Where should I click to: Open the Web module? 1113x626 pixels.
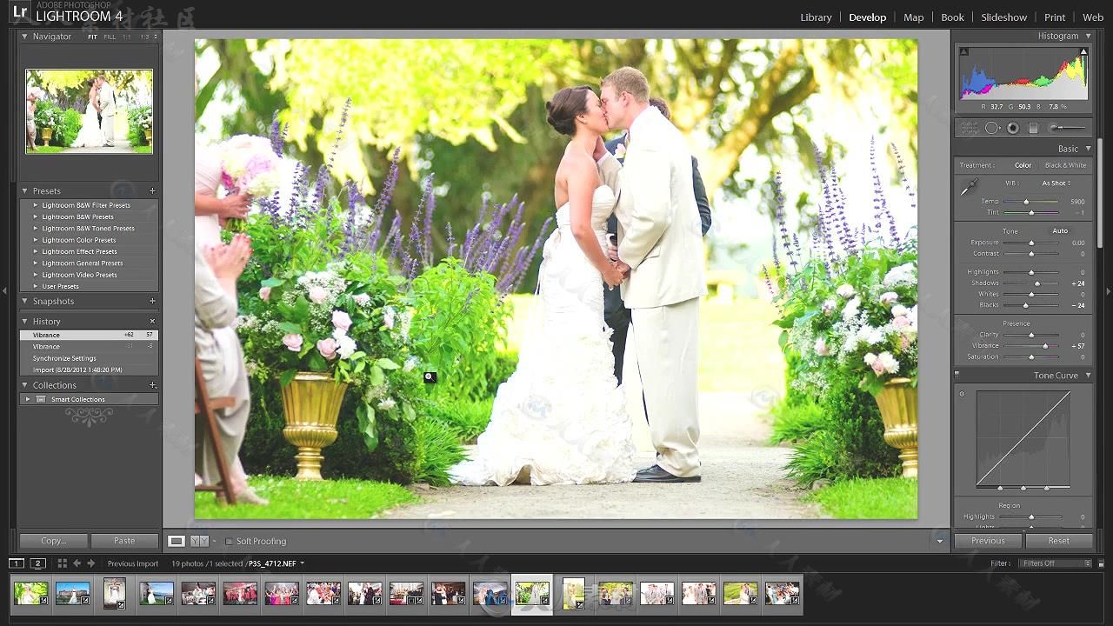(x=1093, y=17)
